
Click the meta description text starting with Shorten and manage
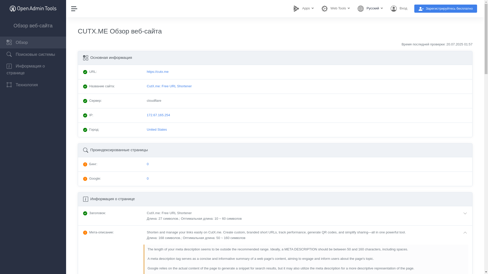click(276, 232)
